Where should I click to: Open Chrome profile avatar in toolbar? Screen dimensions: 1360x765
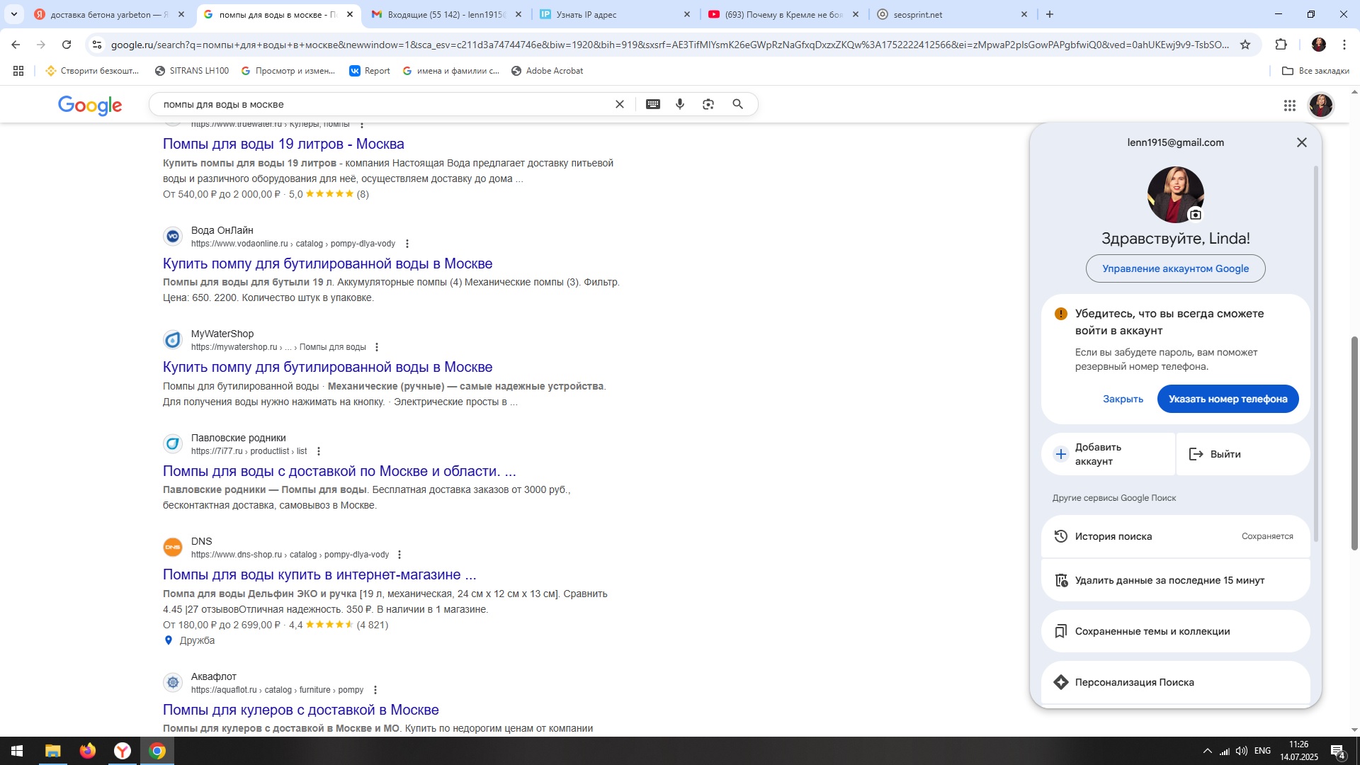1319,45
